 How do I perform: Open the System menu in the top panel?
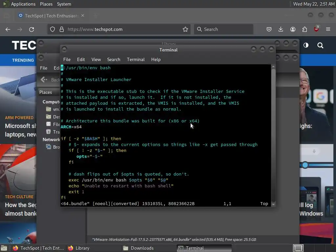pos(64,4)
